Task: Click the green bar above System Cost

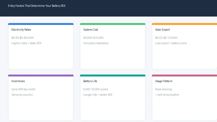Action: (113, 24)
